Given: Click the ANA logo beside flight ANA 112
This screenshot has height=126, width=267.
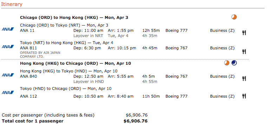Looking at the screenshot, I should (x=8, y=93).
